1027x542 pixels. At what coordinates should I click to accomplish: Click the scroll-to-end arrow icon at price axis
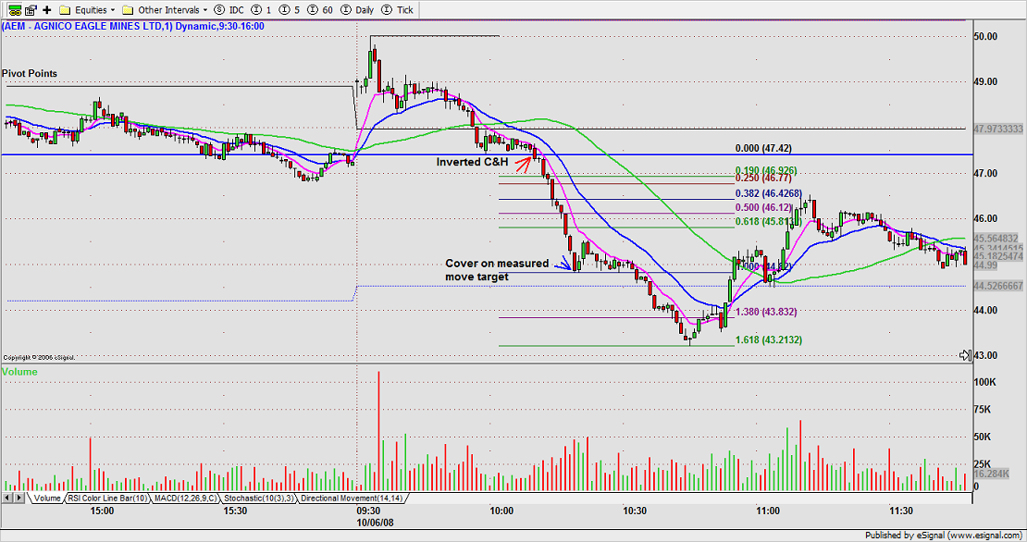[x=965, y=355]
